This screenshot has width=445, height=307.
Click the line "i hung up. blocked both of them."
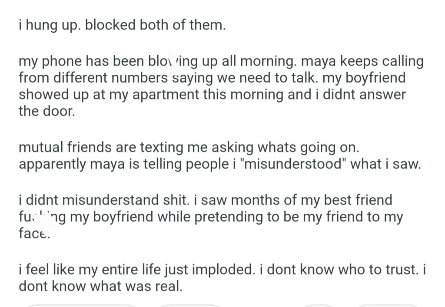122,25
